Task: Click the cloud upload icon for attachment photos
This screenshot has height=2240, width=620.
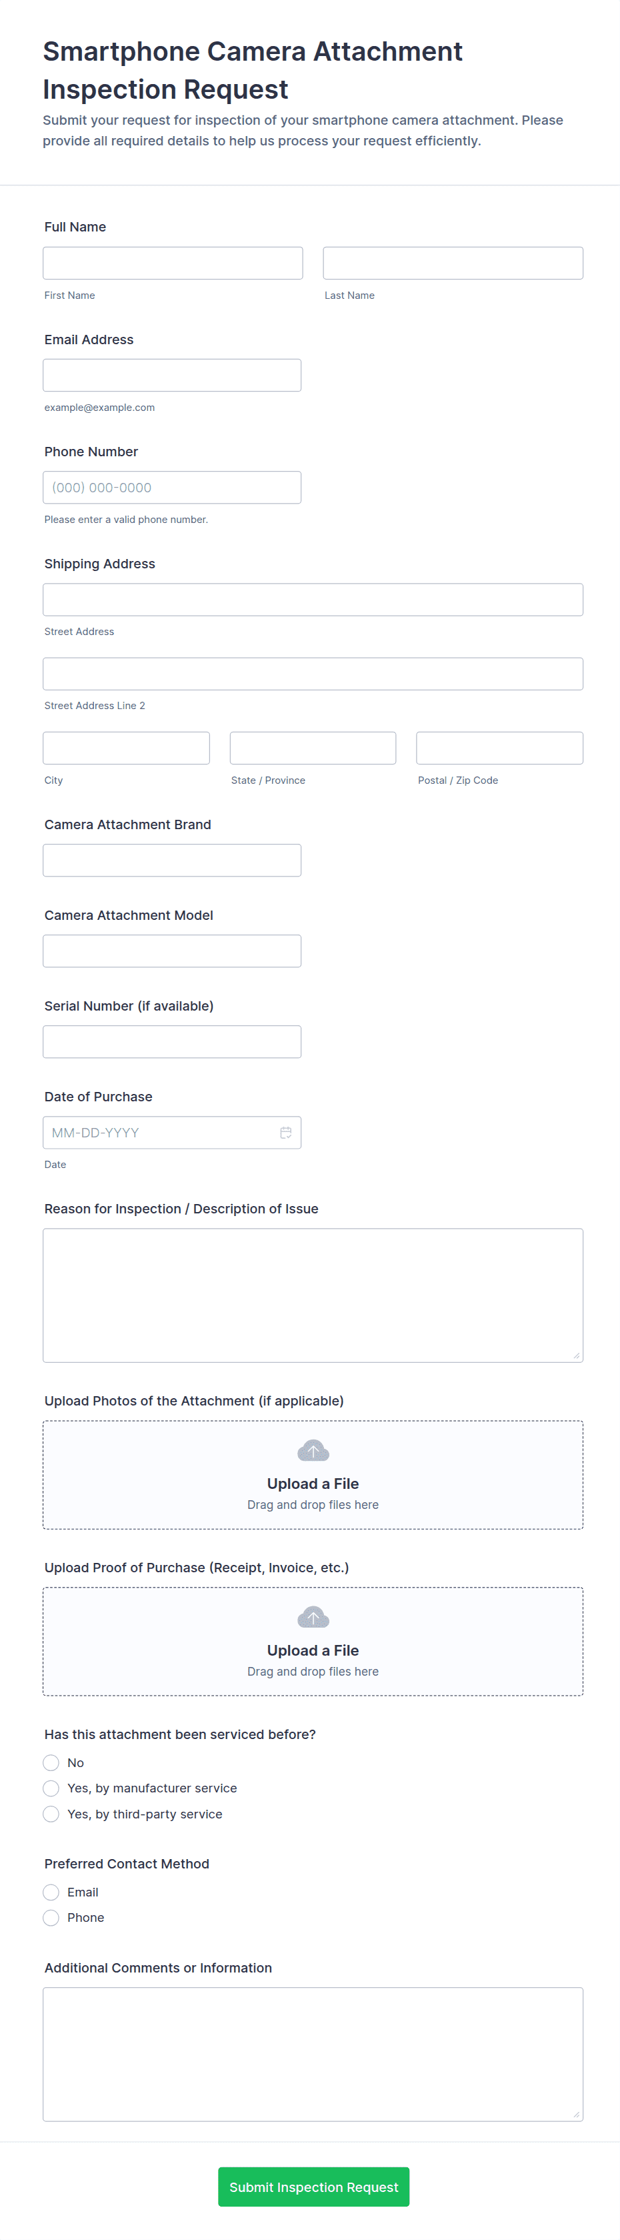Action: point(313,1450)
